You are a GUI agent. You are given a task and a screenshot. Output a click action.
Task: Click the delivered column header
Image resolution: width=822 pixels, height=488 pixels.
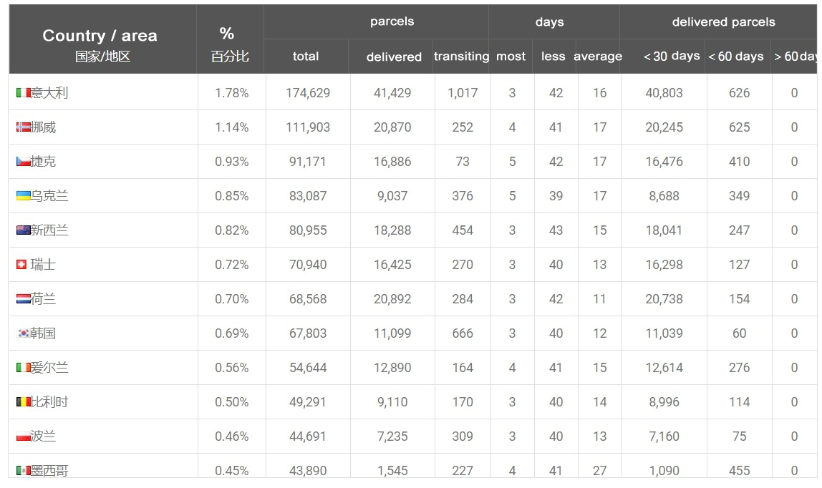click(394, 57)
